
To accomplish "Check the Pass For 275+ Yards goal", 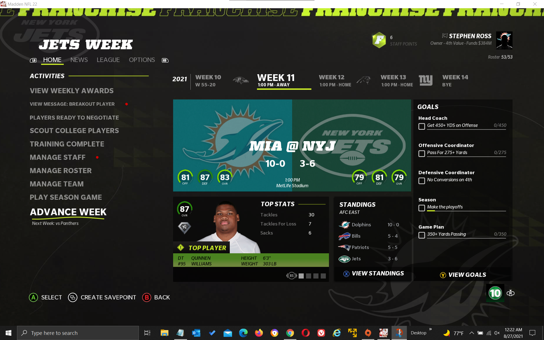I will click(x=422, y=154).
